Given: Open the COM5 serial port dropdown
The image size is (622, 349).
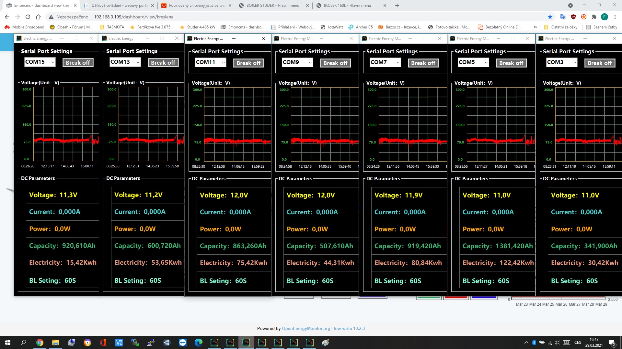Looking at the screenshot, I should [486, 62].
